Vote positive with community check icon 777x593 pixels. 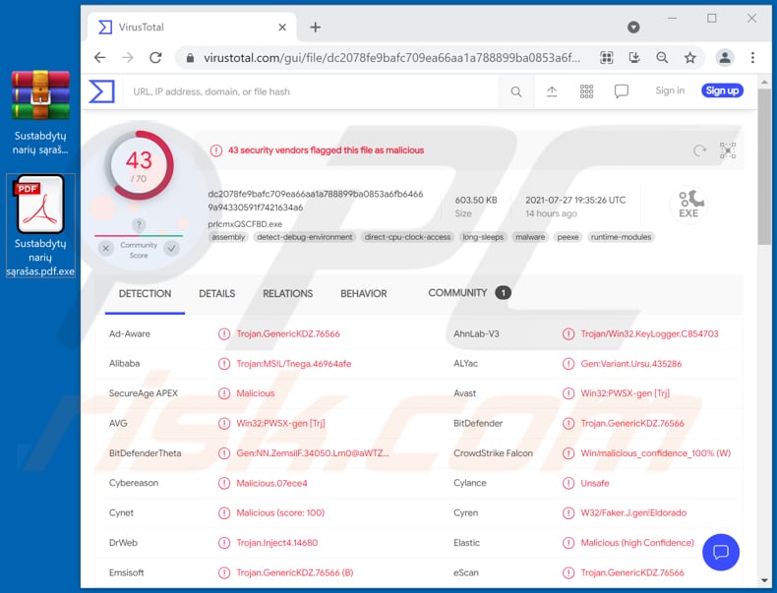pos(171,248)
